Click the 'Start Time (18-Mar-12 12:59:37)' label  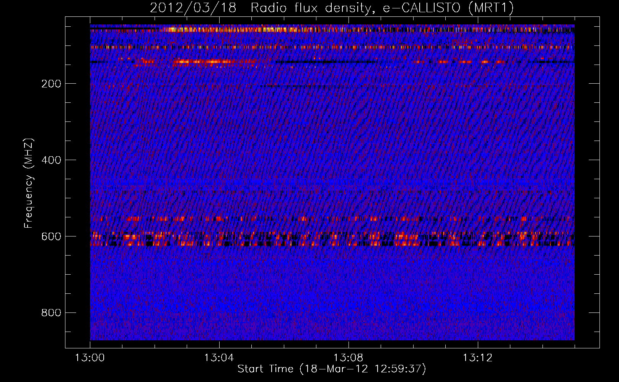coord(332,369)
